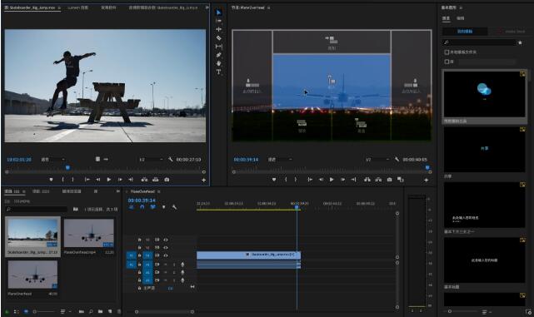The image size is (534, 317).
Task: Open FloorOverhead sequence panel menu
Action: (159, 191)
